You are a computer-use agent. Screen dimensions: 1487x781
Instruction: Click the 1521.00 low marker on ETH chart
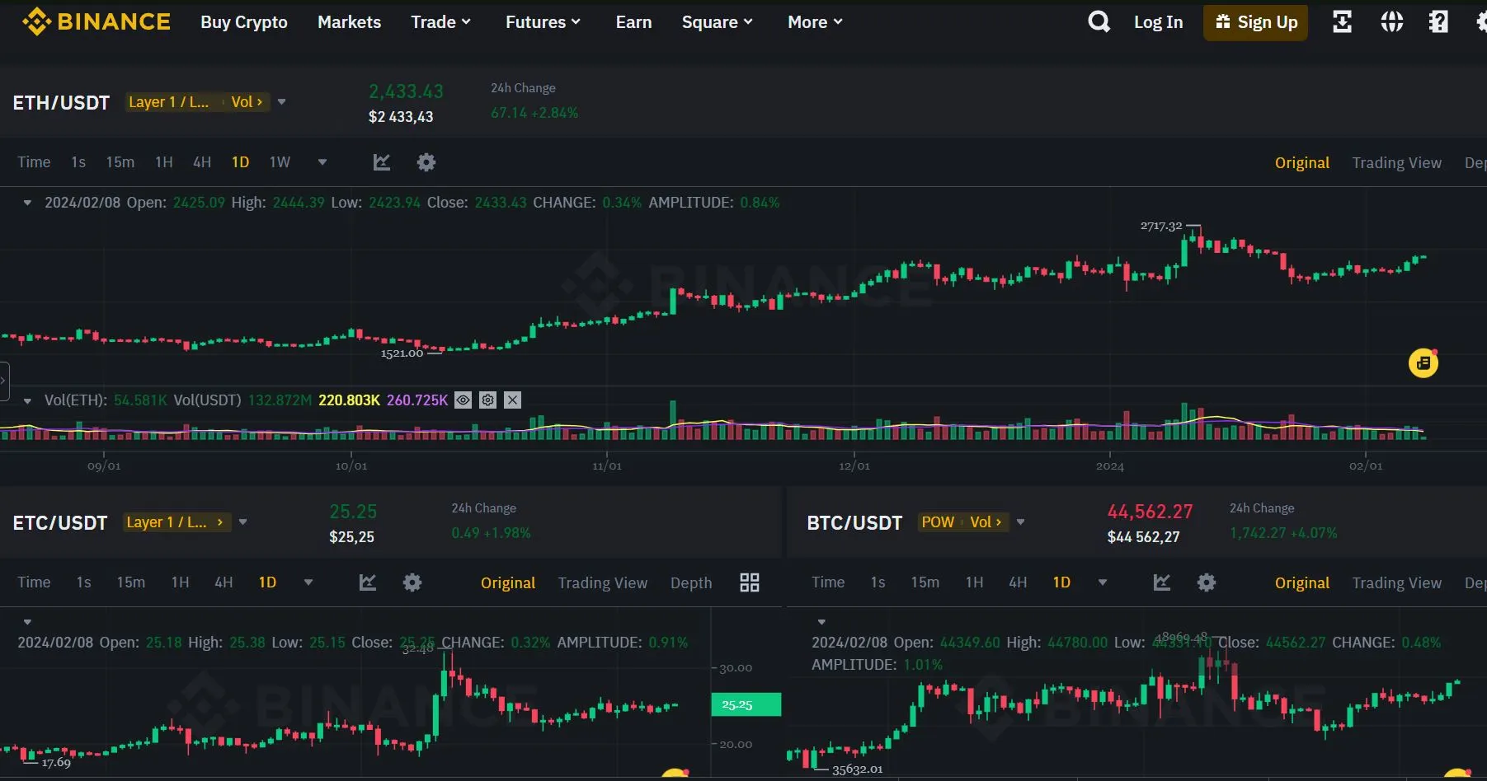(x=402, y=353)
